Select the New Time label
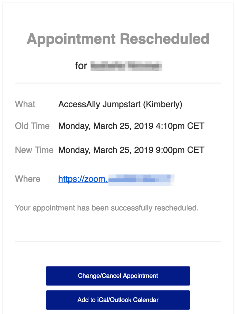 pyautogui.click(x=34, y=150)
